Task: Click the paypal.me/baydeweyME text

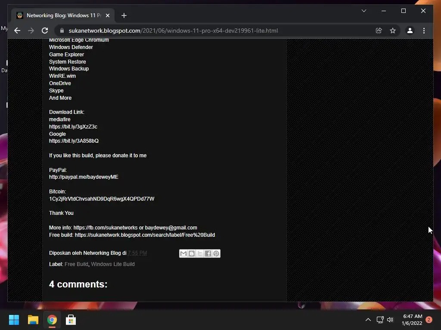Action: pos(84,177)
